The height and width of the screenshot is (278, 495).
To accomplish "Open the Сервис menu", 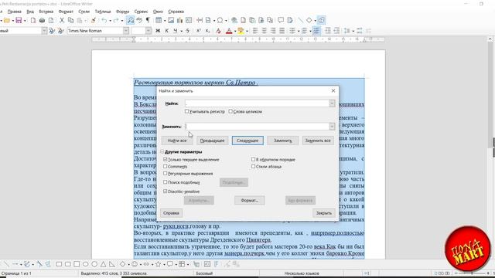I will 141,12.
